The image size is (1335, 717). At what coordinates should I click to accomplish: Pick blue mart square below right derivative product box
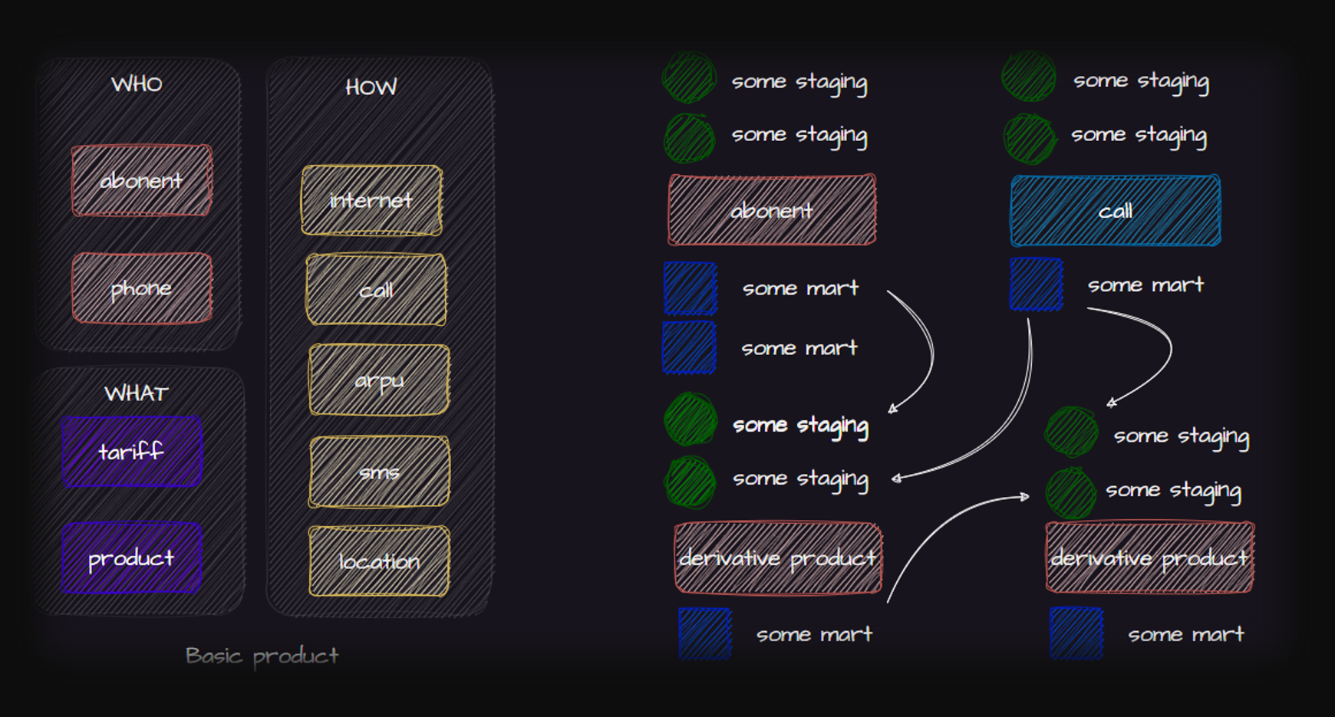(x=1076, y=633)
